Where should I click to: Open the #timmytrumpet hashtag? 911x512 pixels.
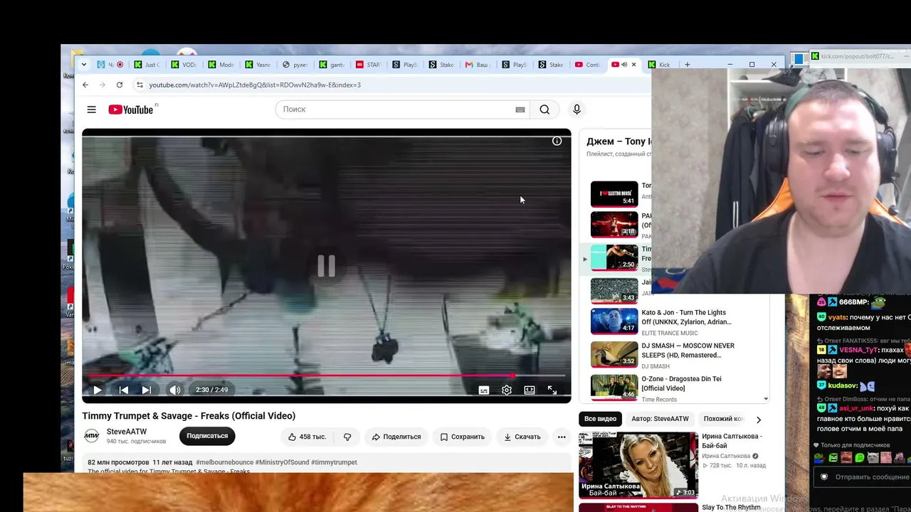pos(334,462)
